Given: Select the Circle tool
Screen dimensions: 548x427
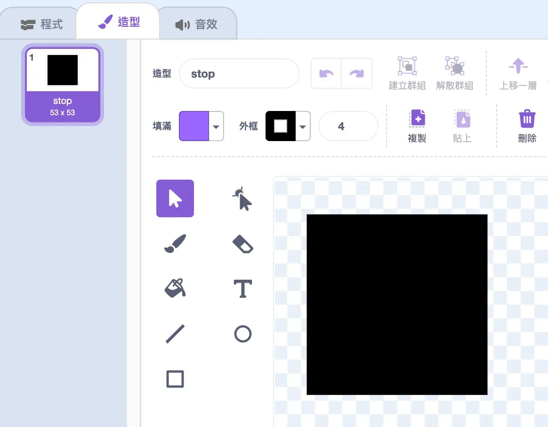Looking at the screenshot, I should 242,334.
